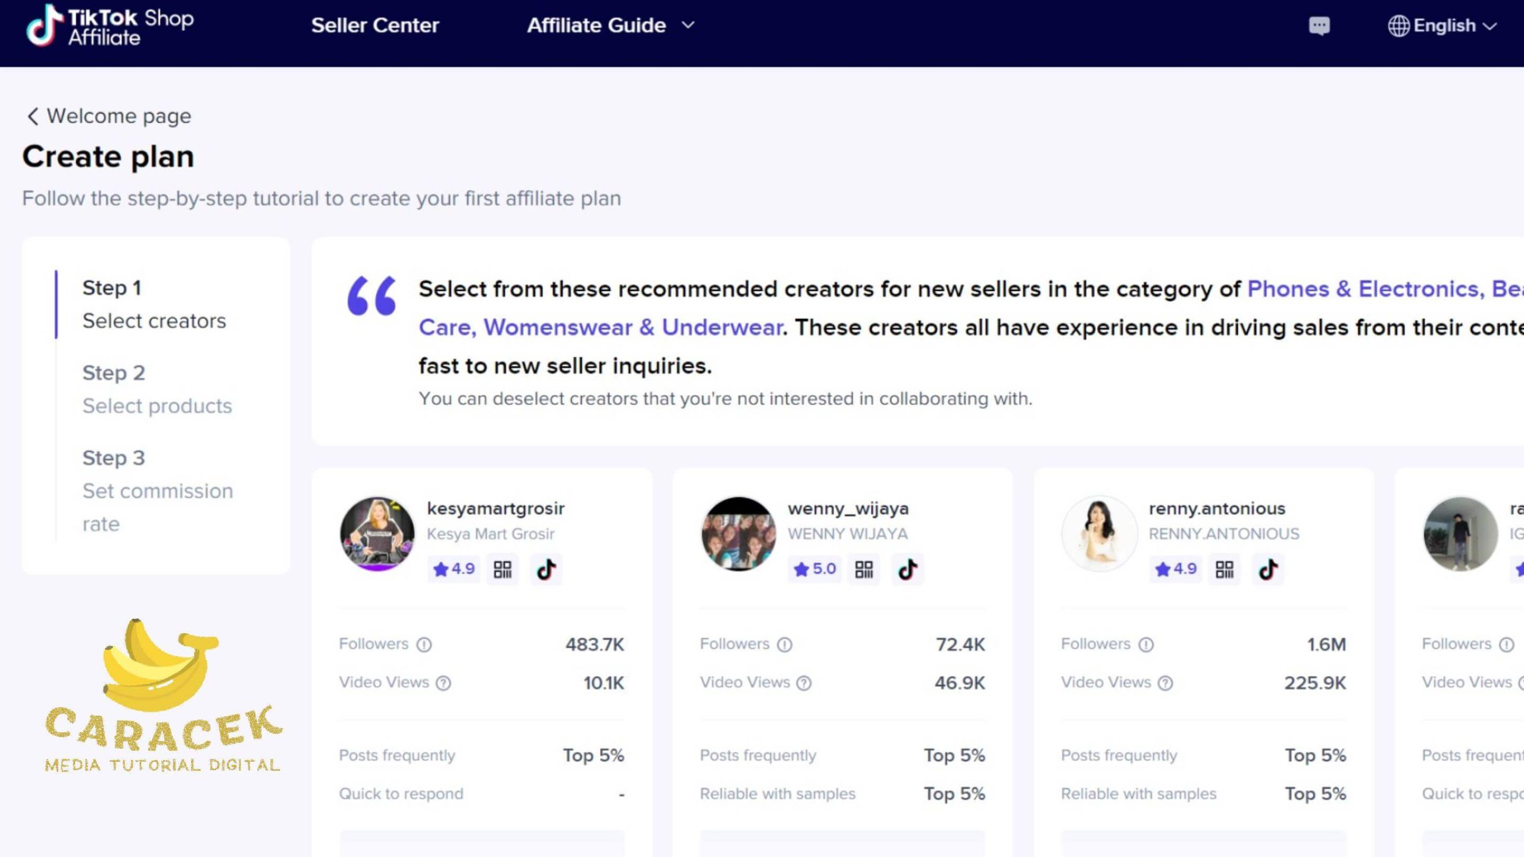Open the chat messages icon
Screen dimensions: 1524x857
tap(1319, 26)
